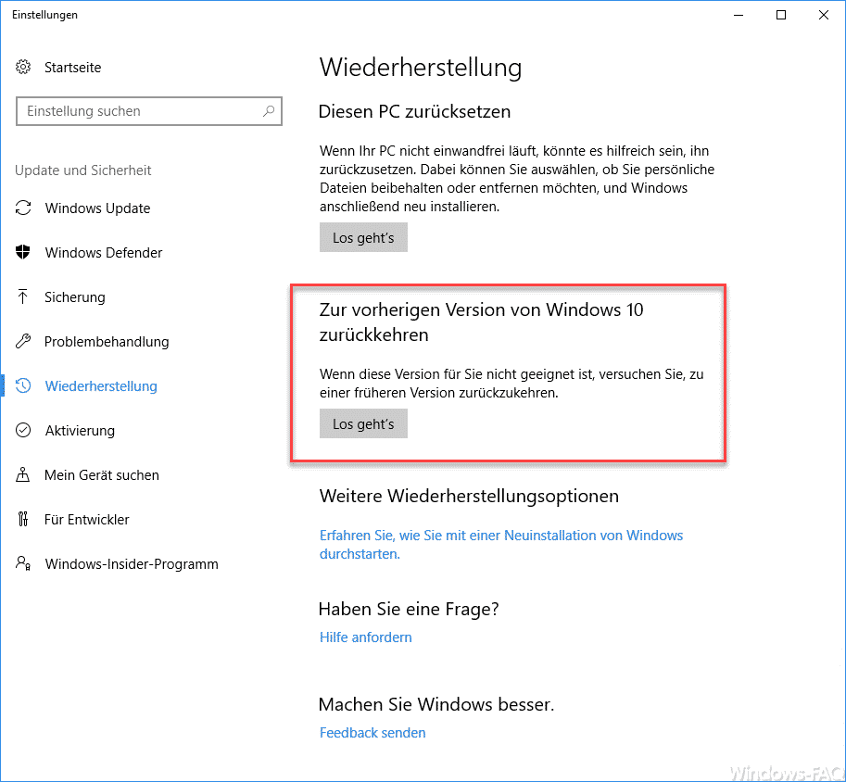This screenshot has height=782, width=846.
Task: Open the Wiederherstellung settings page
Action: (x=101, y=386)
